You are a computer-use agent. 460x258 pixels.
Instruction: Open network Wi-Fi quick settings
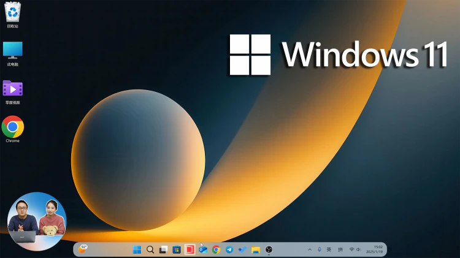tap(352, 250)
